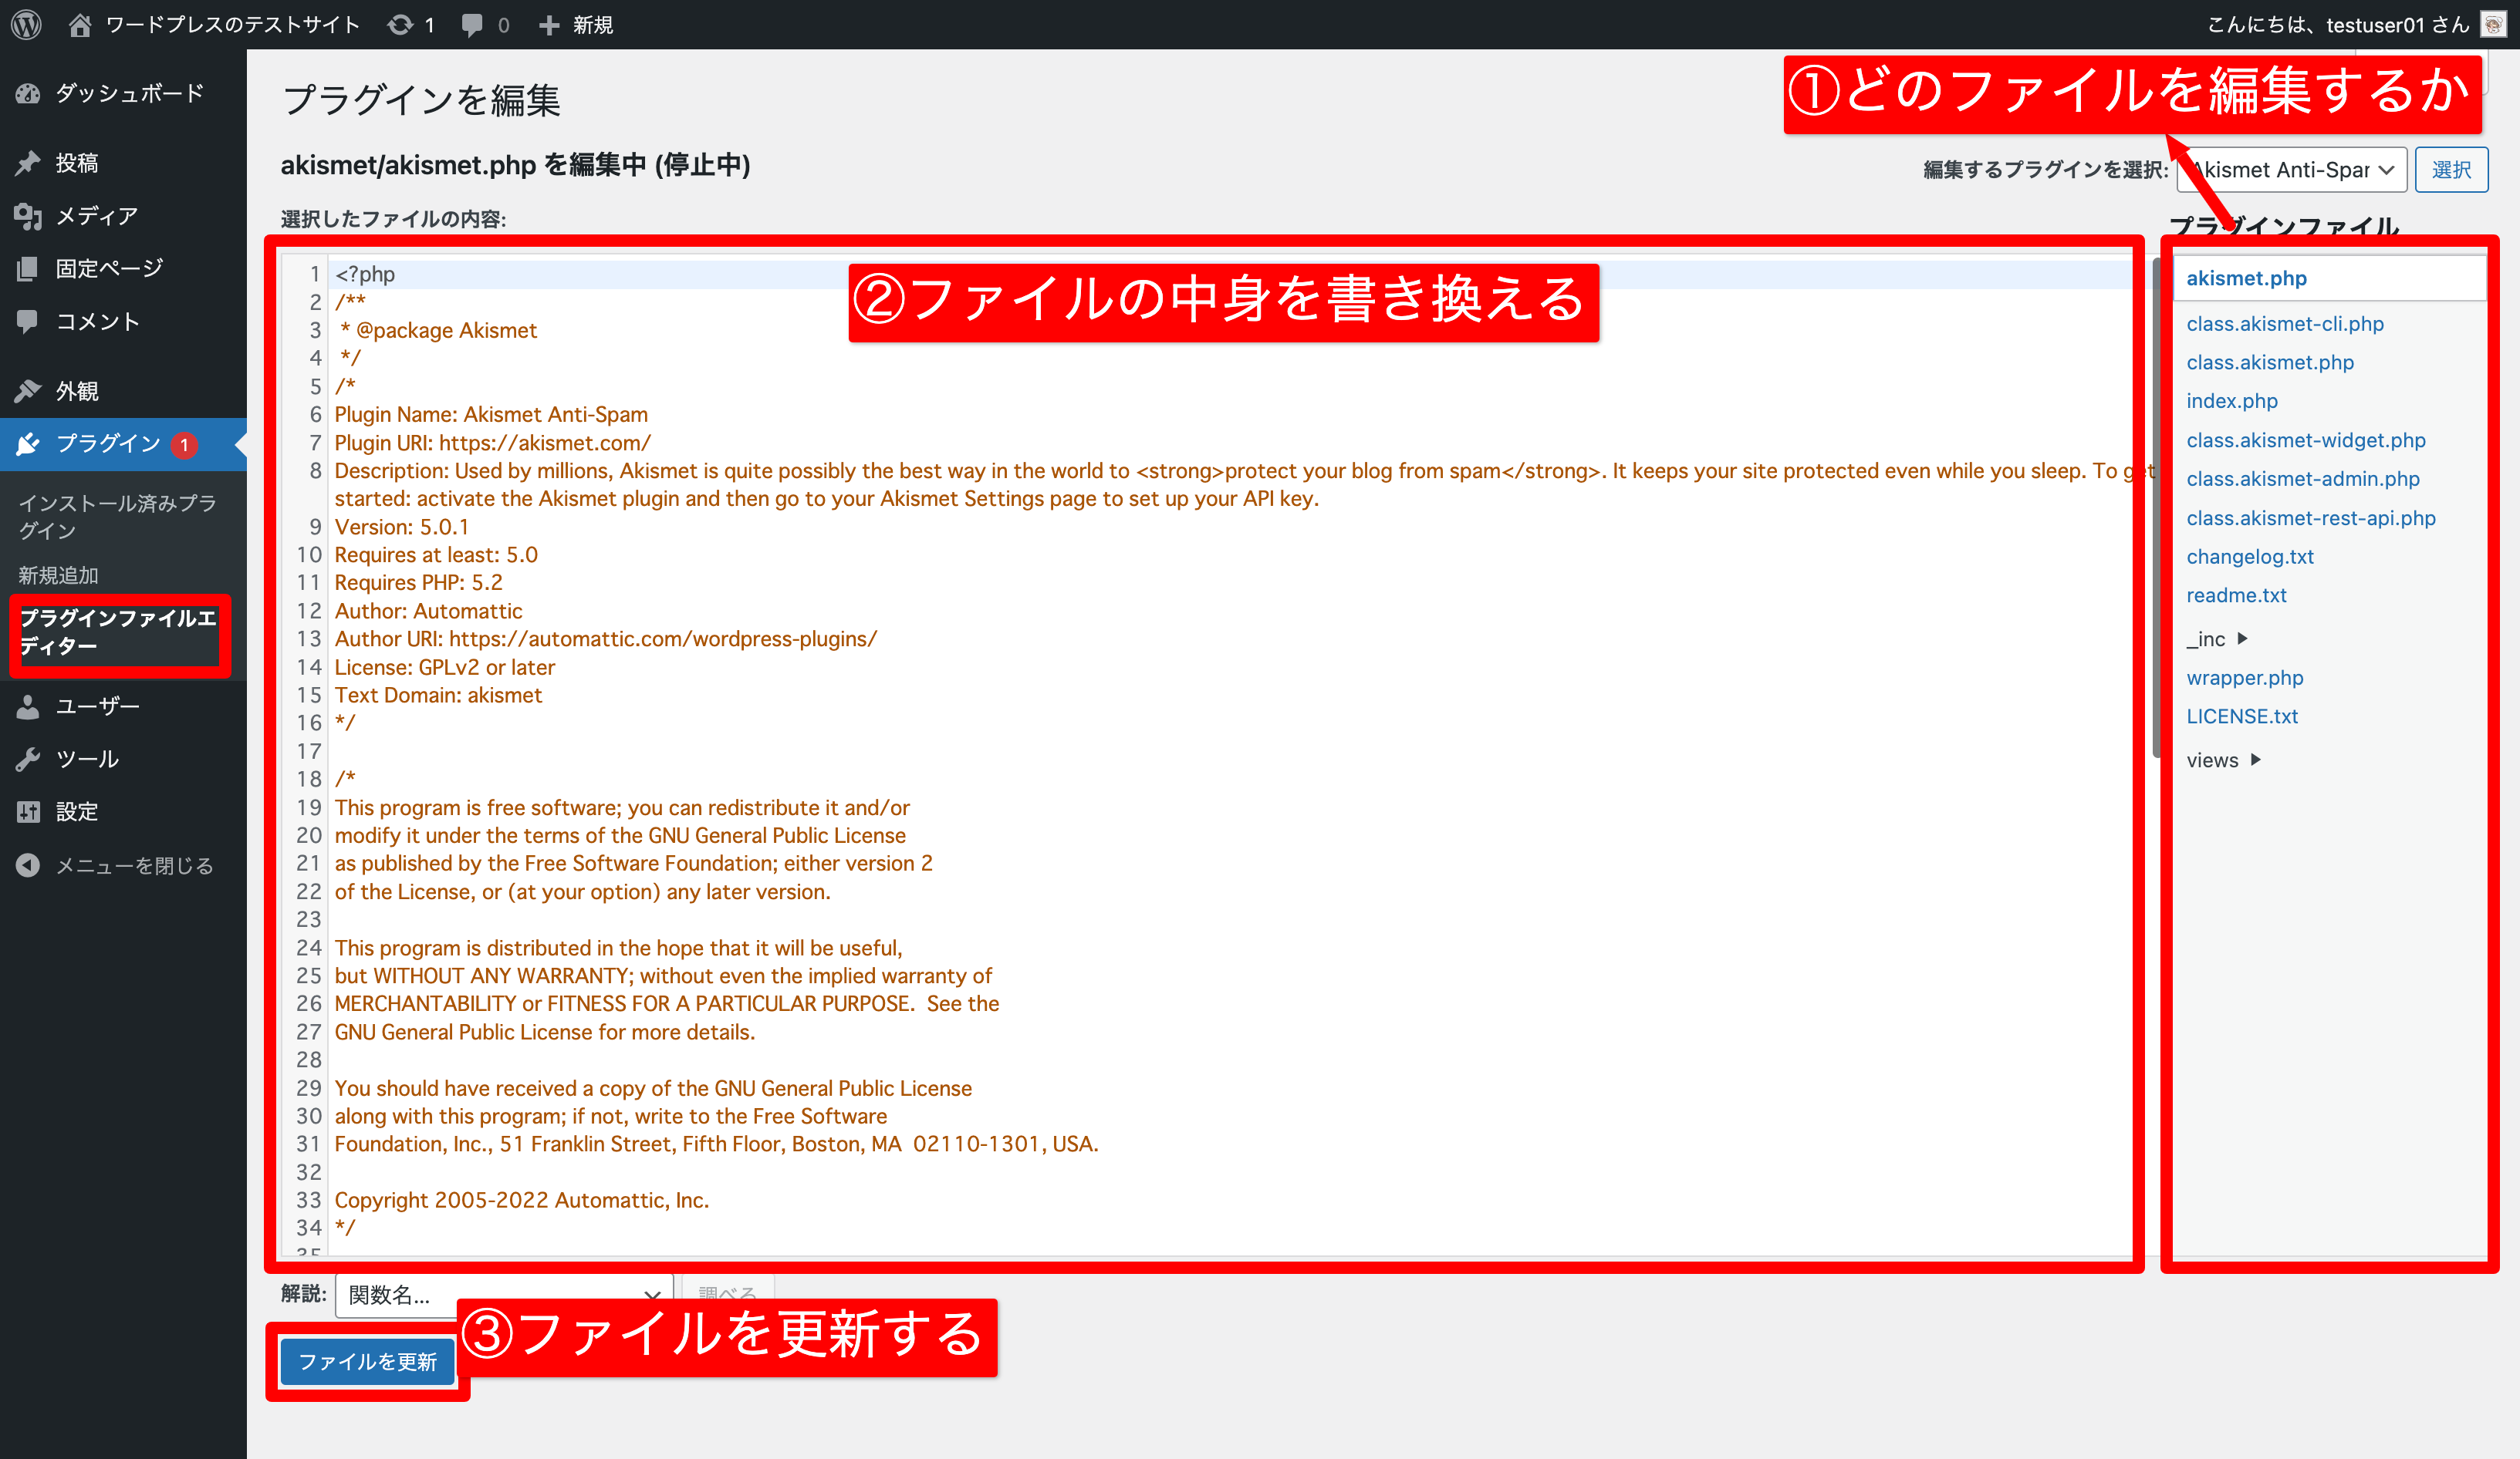This screenshot has width=2520, height=1459.
Task: Expand the views folder
Action: tap(2223, 760)
